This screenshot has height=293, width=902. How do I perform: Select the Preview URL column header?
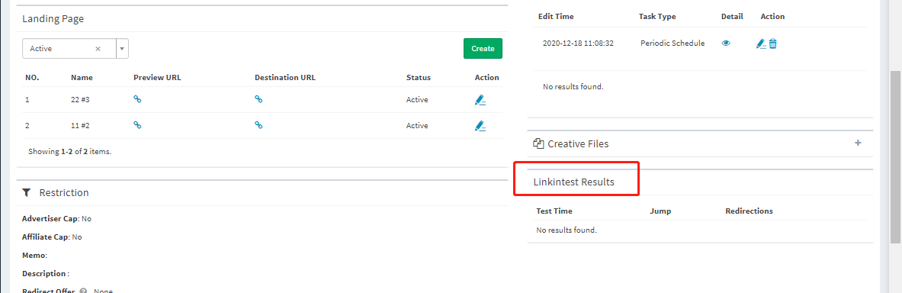[x=157, y=77]
